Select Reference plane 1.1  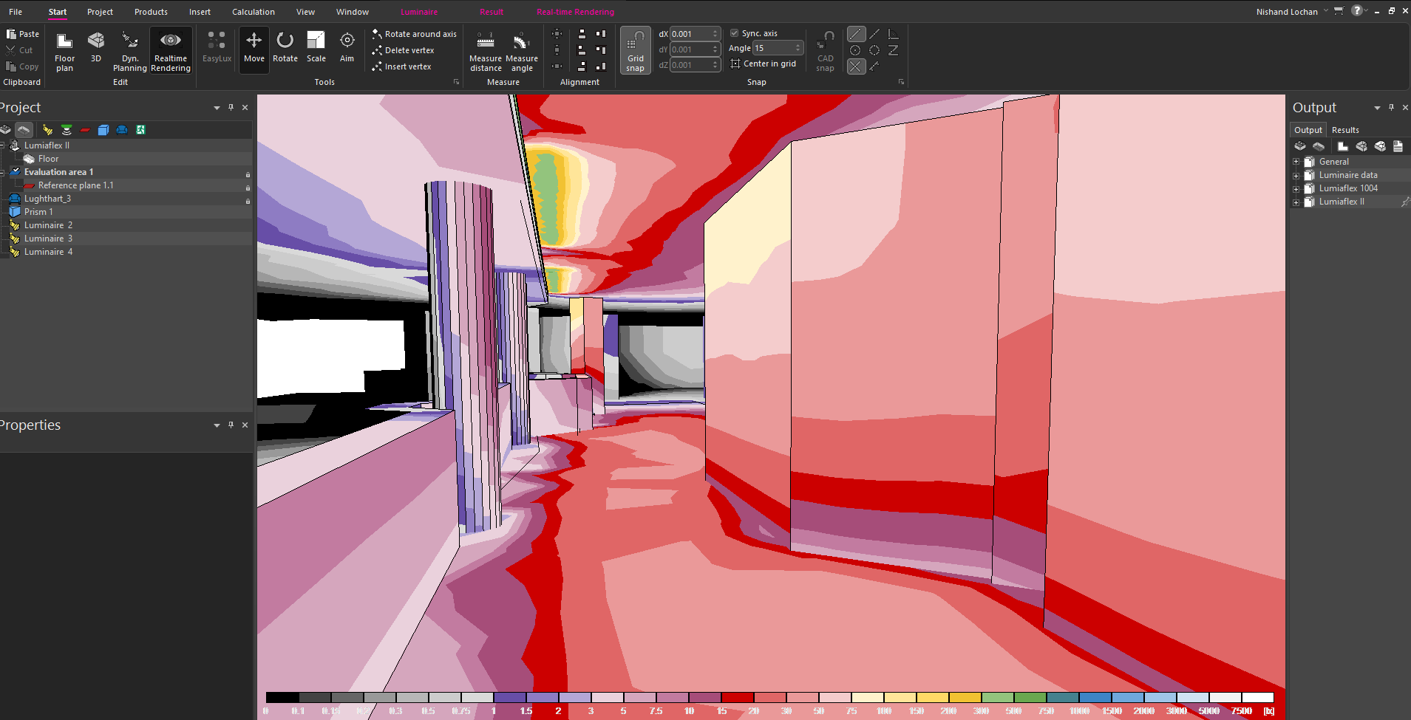76,185
